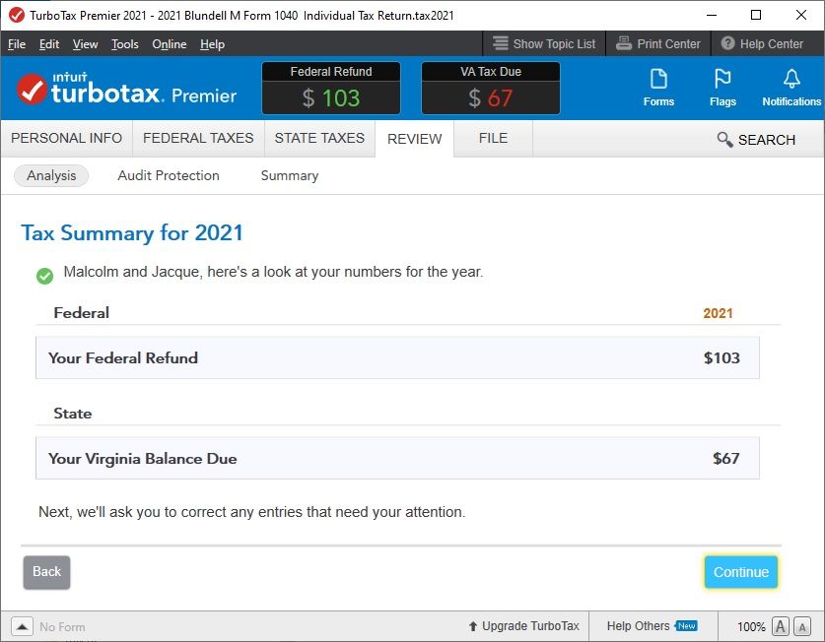825x642 pixels.
Task: Open the Forms view icon
Action: (x=658, y=79)
